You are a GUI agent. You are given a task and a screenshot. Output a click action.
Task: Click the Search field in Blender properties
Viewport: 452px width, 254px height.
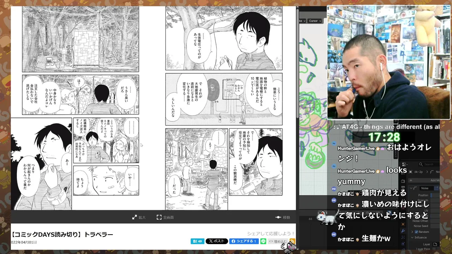[428, 164]
